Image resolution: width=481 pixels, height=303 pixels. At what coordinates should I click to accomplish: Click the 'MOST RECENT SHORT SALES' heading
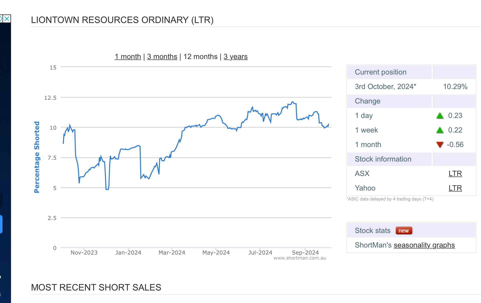coord(96,287)
